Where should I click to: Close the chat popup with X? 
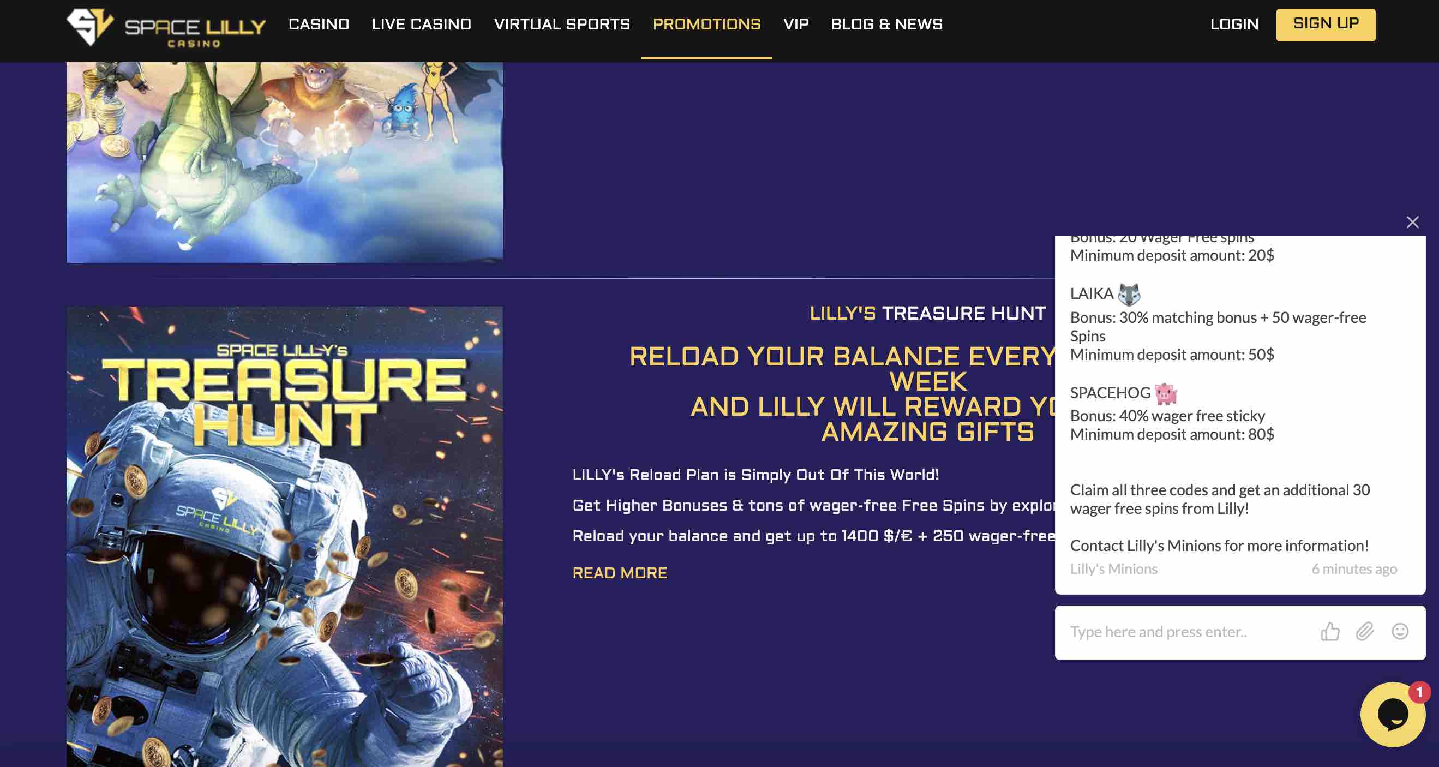point(1413,223)
